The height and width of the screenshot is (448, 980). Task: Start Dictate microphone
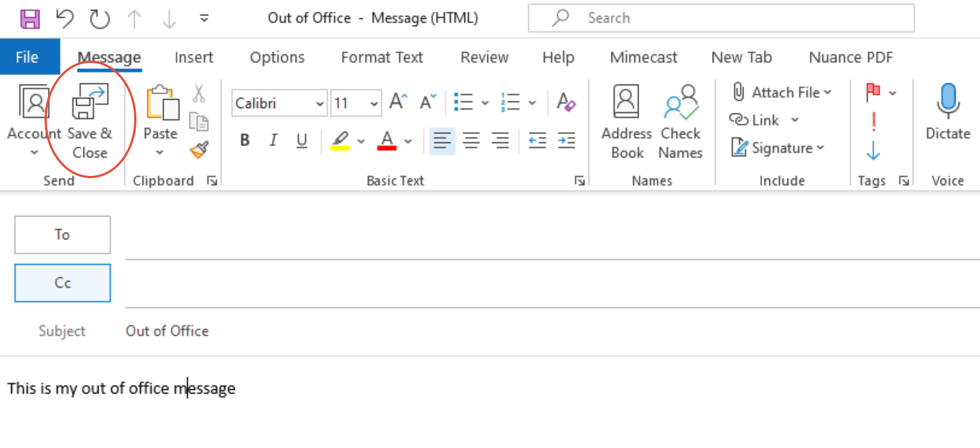click(x=948, y=111)
